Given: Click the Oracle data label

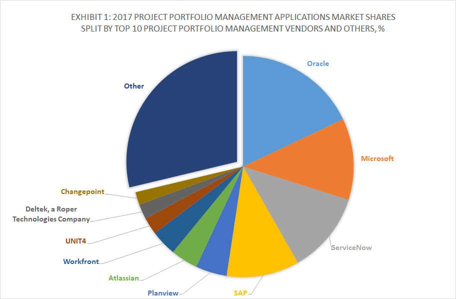Looking at the screenshot, I should pyautogui.click(x=318, y=63).
